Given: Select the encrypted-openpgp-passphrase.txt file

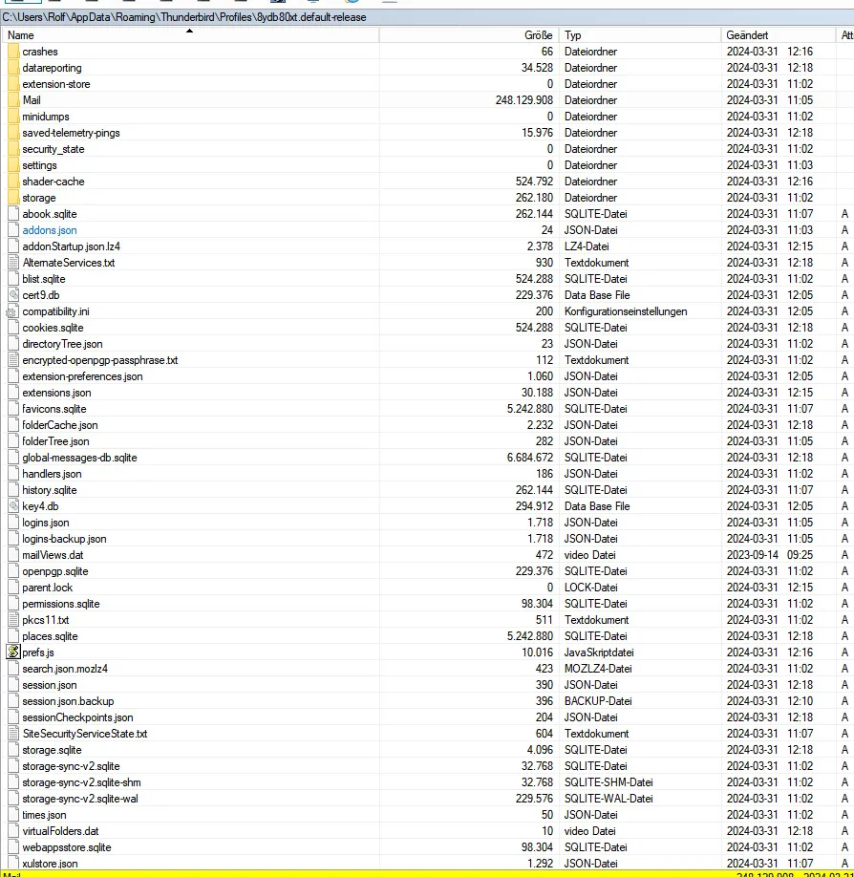Looking at the screenshot, I should click(x=100, y=360).
